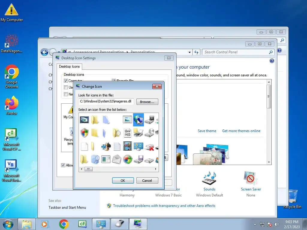Image resolution: width=307 pixels, height=230 pixels.
Task: Choose the CD disc drive icon
Action: [149, 133]
